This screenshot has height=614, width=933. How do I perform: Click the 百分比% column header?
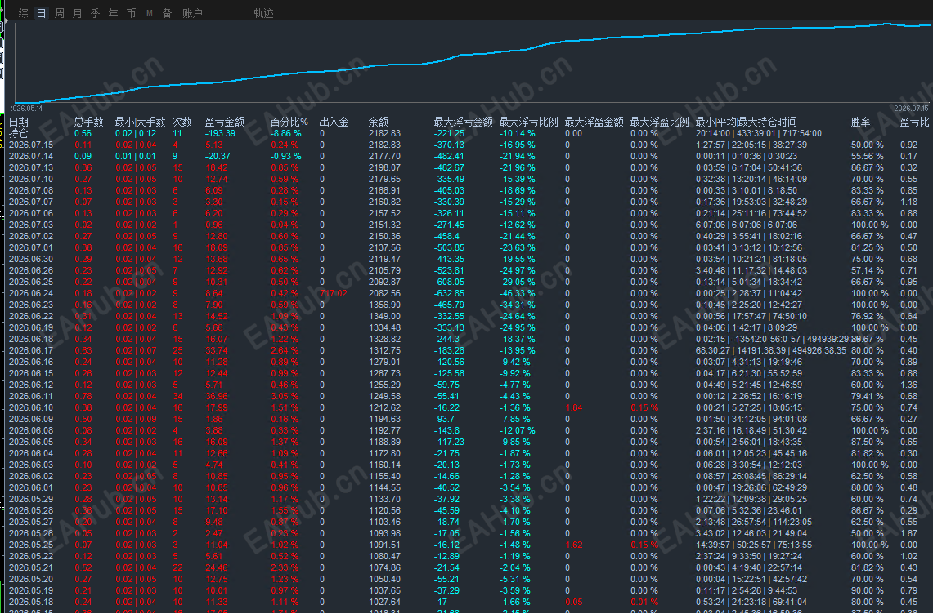pyautogui.click(x=289, y=122)
